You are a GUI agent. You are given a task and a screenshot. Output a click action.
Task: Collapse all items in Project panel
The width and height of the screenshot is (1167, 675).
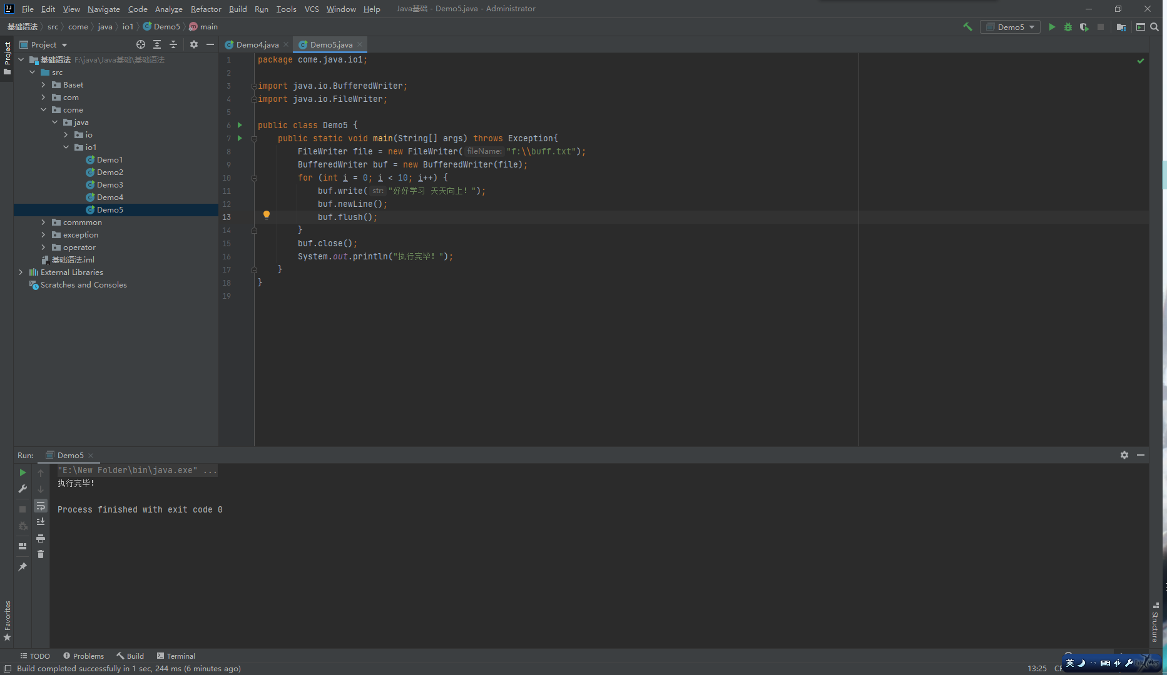[x=173, y=44]
